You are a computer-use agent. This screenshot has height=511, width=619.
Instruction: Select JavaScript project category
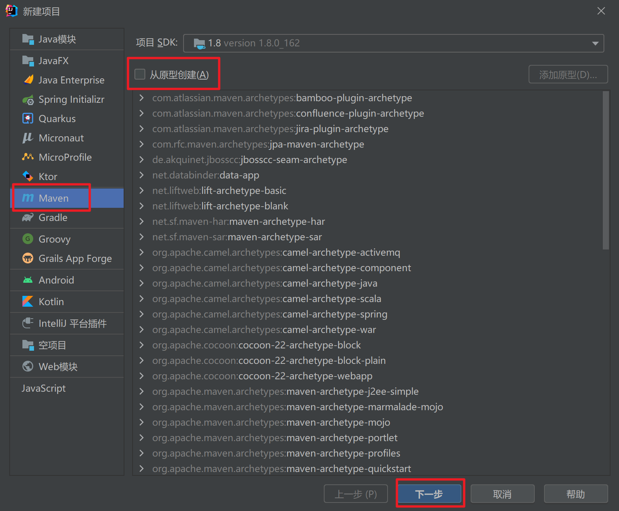tap(67, 388)
